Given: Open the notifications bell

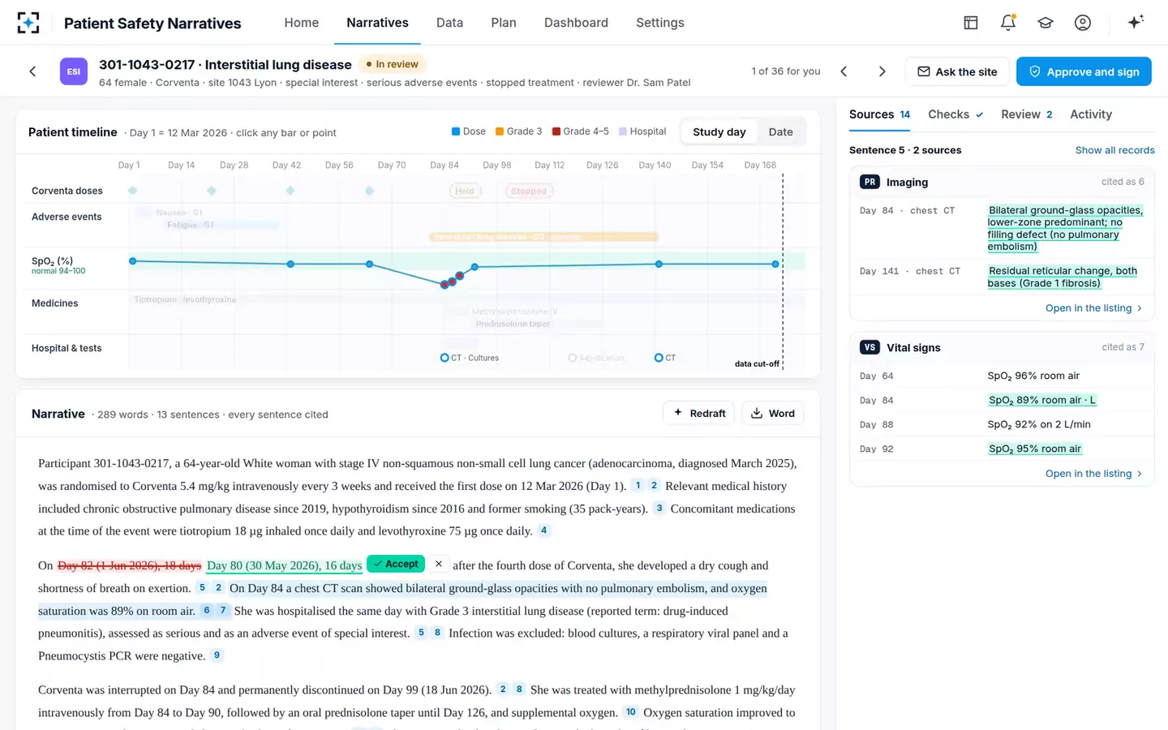Looking at the screenshot, I should [x=1008, y=23].
